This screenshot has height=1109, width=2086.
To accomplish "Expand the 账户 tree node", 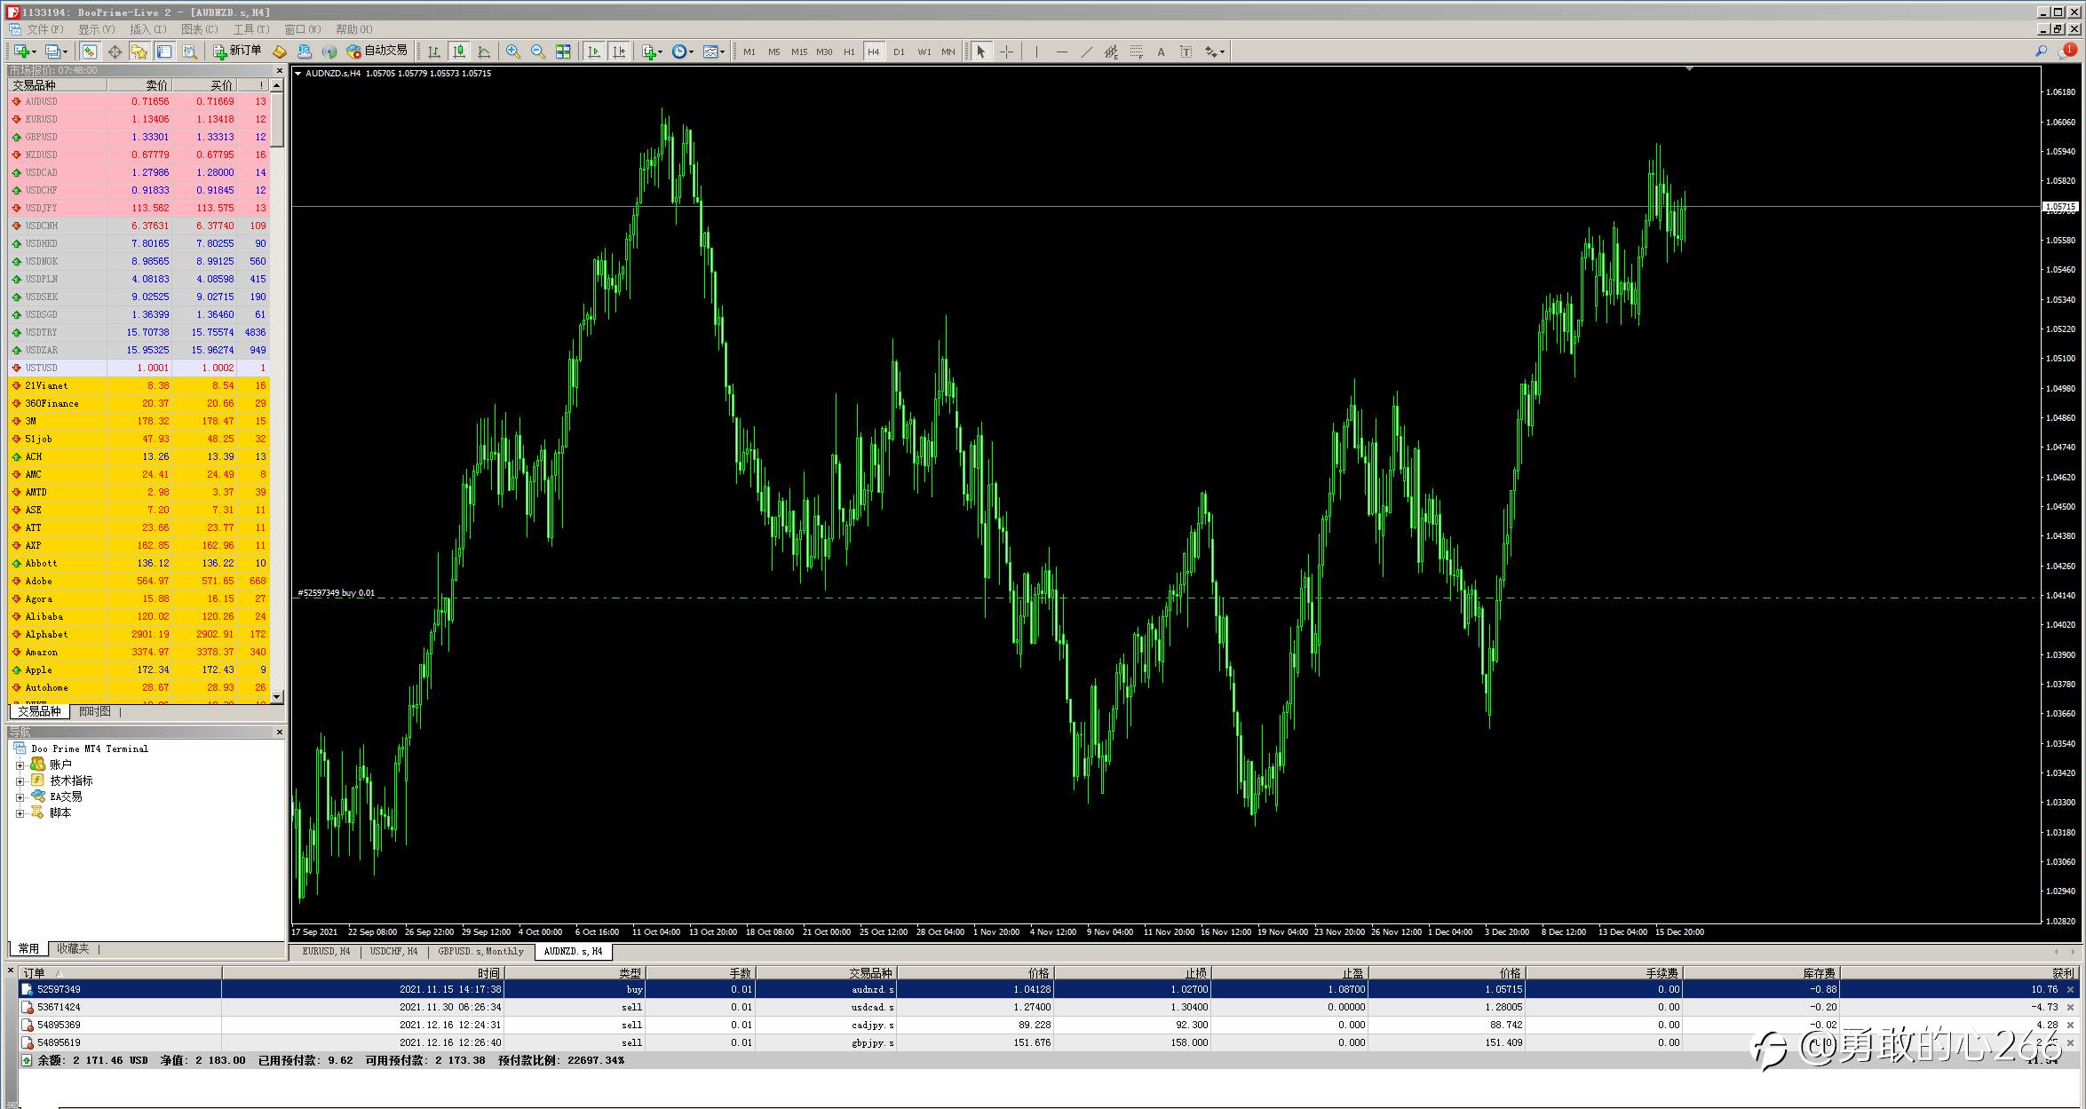I will point(20,765).
